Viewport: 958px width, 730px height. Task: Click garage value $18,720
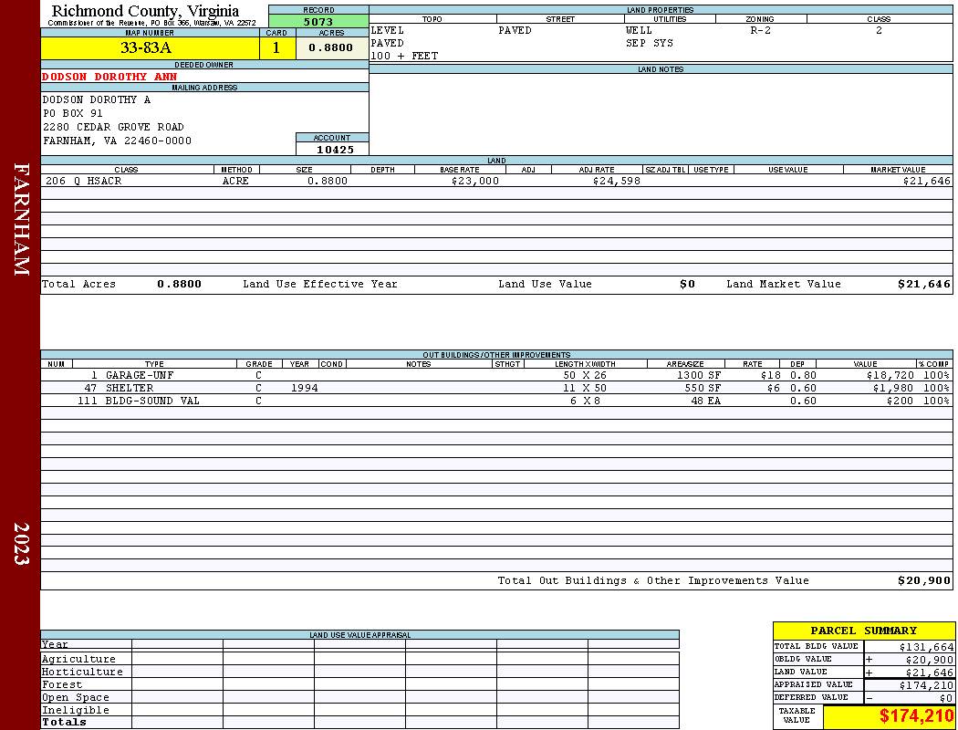pyautogui.click(x=890, y=376)
